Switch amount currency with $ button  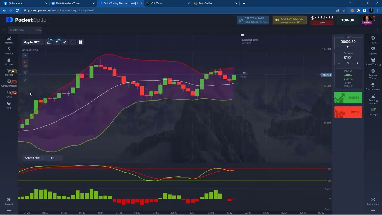[348, 63]
